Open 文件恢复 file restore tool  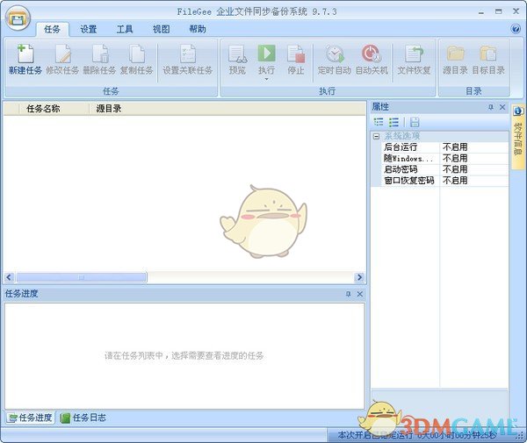pos(414,54)
